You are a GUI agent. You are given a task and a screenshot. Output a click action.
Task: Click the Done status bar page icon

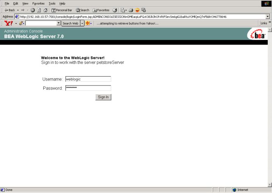click(2, 190)
